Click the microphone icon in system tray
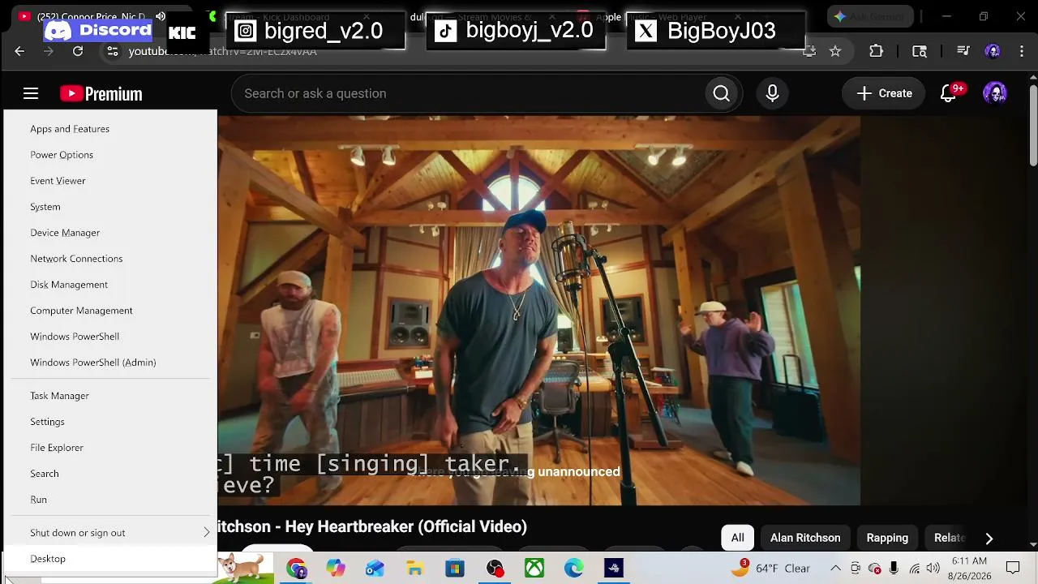The image size is (1038, 584). click(894, 569)
